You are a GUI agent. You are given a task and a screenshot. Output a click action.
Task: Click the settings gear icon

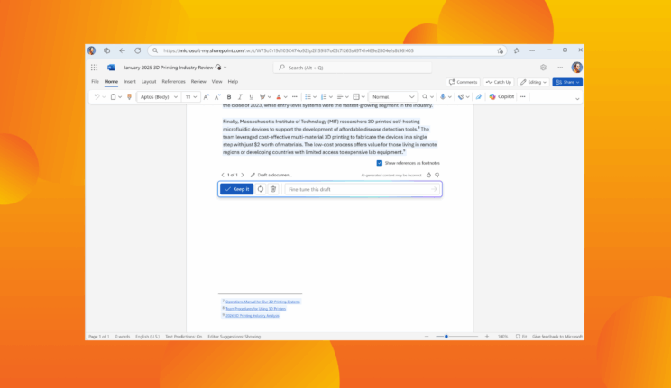coord(543,68)
